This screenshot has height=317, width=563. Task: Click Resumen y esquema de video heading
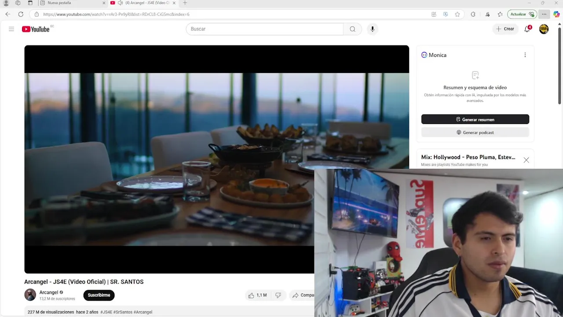(475, 88)
